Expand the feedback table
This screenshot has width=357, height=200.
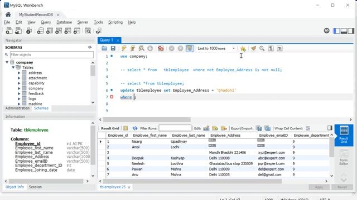pyautogui.click(x=19, y=94)
